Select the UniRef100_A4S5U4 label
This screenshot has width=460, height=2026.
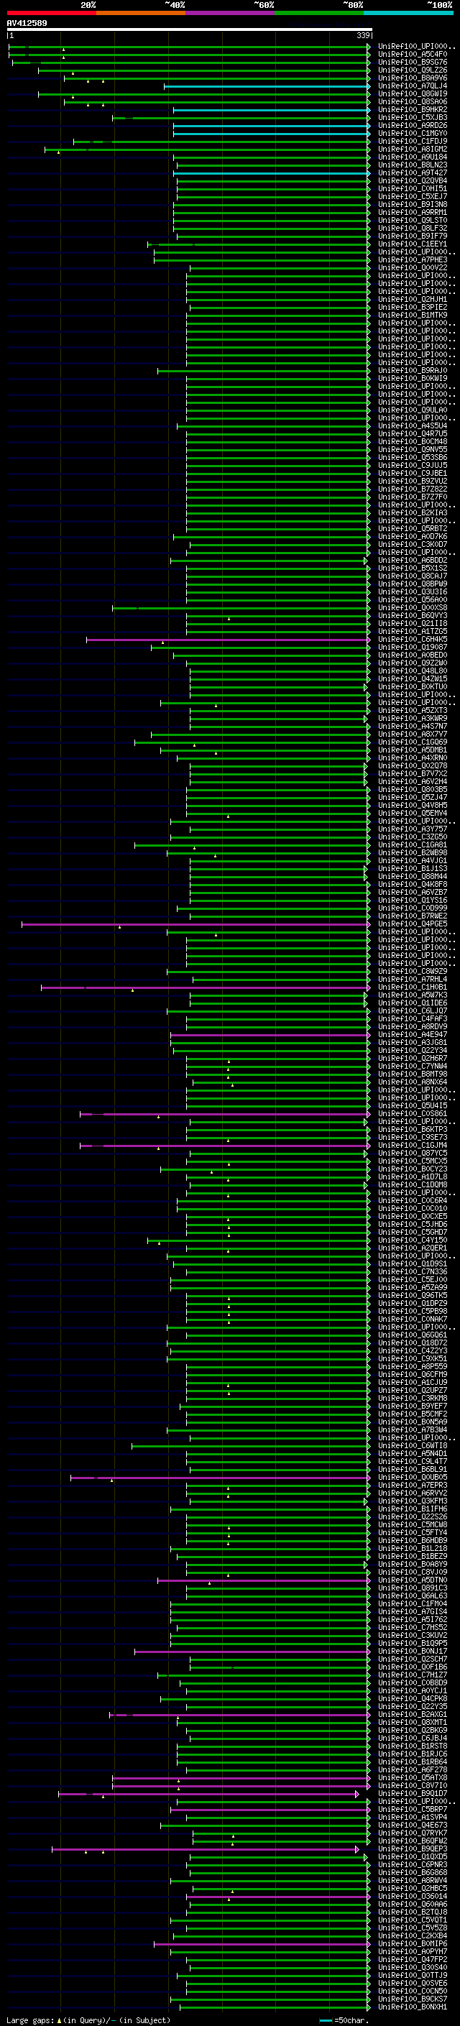pyautogui.click(x=412, y=425)
